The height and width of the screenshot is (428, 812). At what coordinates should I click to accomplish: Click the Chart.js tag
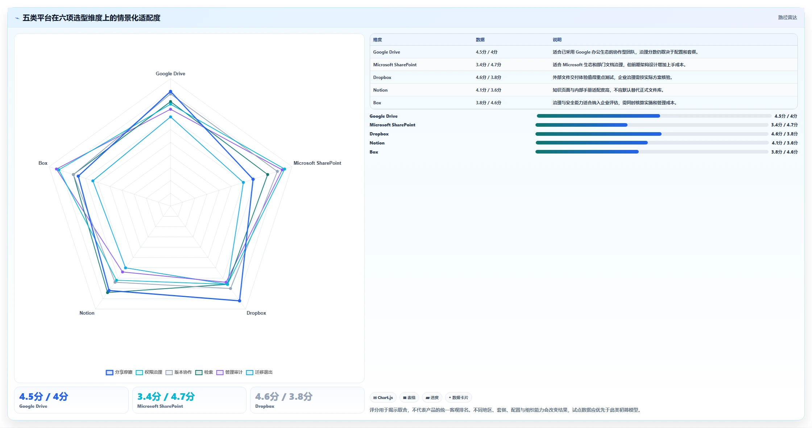(x=383, y=398)
